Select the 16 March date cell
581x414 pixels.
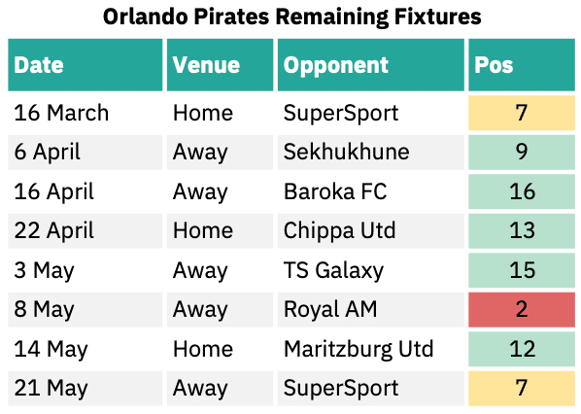coord(85,113)
